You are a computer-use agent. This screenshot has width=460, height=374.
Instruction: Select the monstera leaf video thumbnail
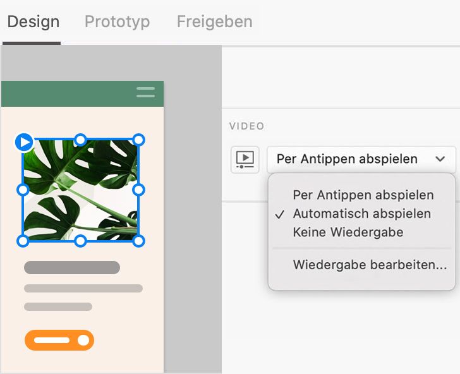(80, 190)
